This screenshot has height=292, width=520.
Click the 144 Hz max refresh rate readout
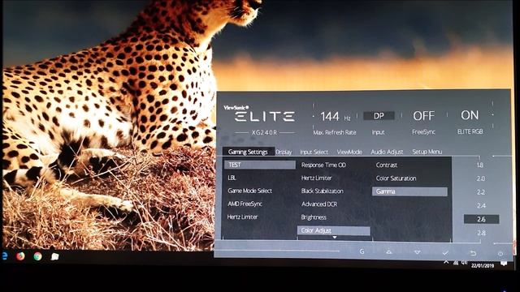pyautogui.click(x=335, y=117)
